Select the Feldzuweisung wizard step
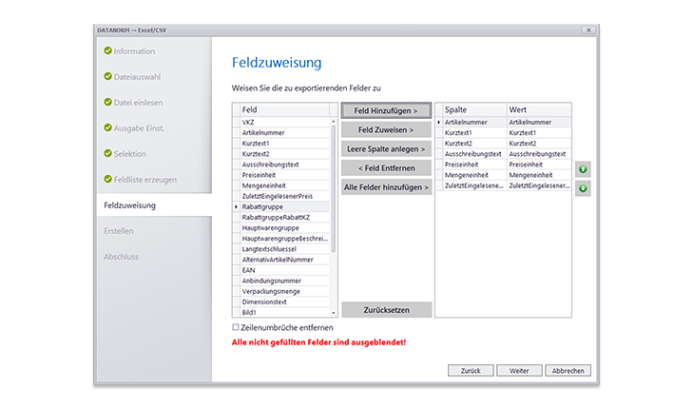Screen dimensions: 693x409 [154, 205]
